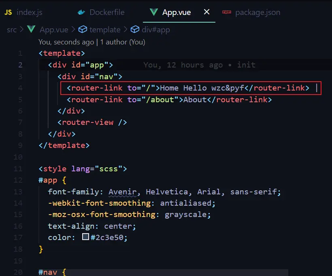Click the "You, seconds ago" CodeLens link
Viewport: 332px width, 276px height.
click(x=66, y=42)
